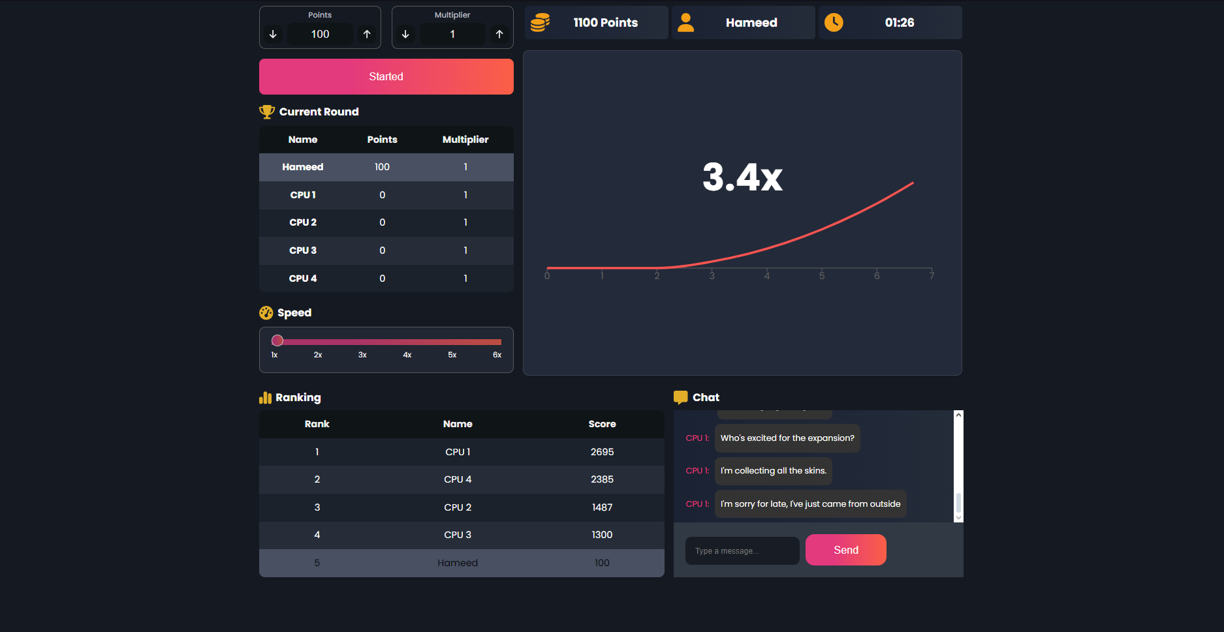Increase the Multiplier using its up arrow
The height and width of the screenshot is (632, 1224).
click(x=499, y=34)
